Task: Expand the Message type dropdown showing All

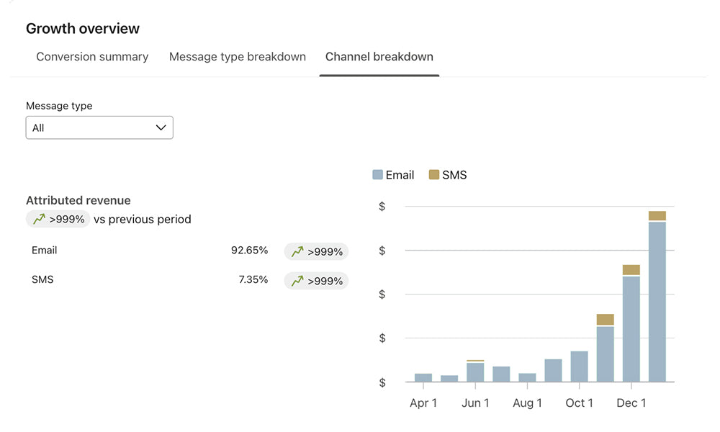Action: pyautogui.click(x=99, y=127)
